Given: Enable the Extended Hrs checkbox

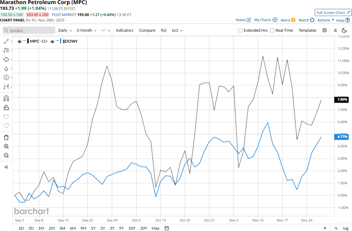Looking at the screenshot, I should [x=240, y=30].
